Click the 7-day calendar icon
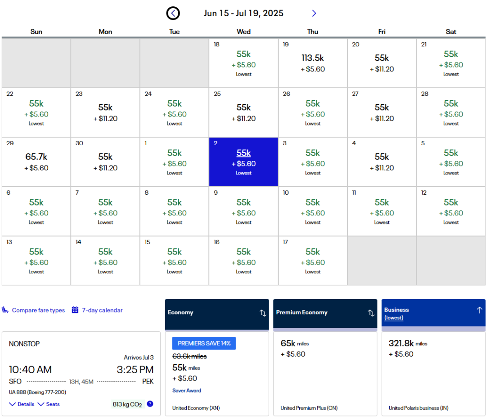 tap(75, 310)
